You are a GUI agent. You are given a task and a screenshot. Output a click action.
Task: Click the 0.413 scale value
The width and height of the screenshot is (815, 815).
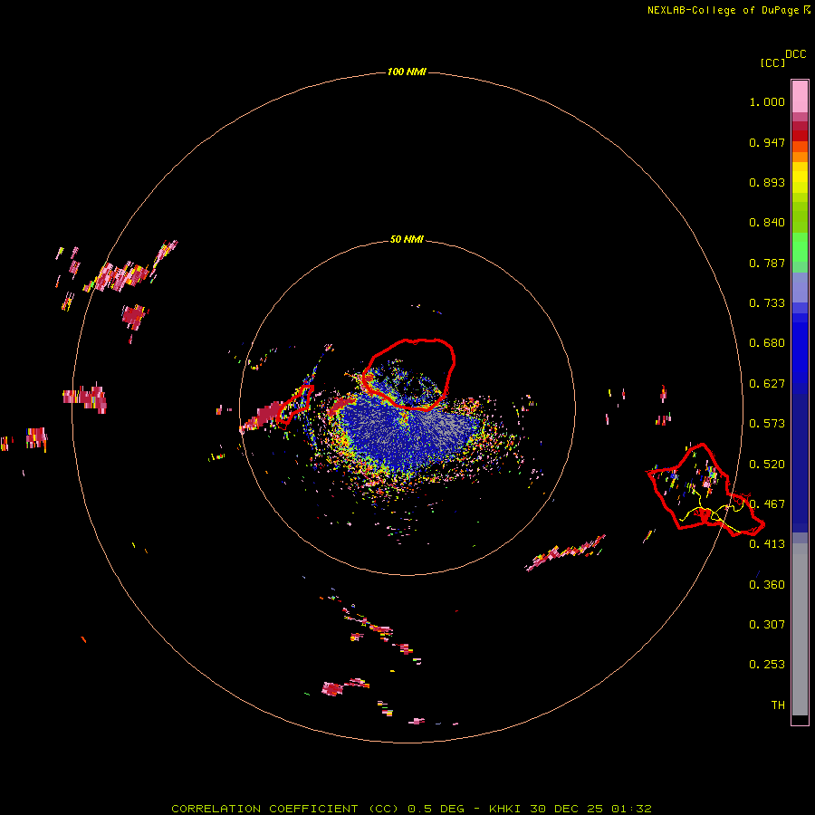pos(767,544)
